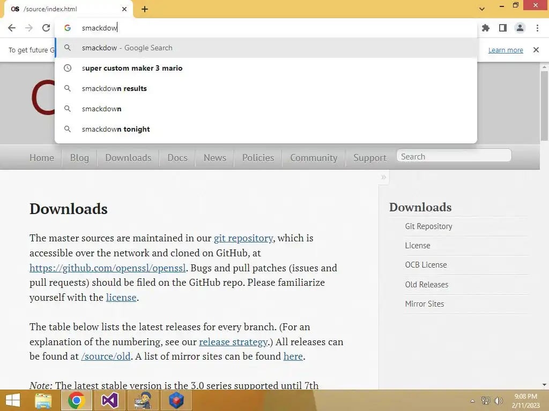
Task: Reload the current page
Action: pyautogui.click(x=46, y=28)
